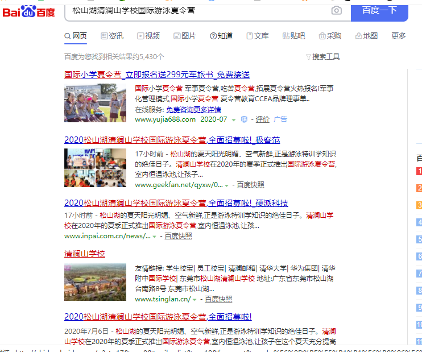Expand the 更多 menu

point(399,36)
